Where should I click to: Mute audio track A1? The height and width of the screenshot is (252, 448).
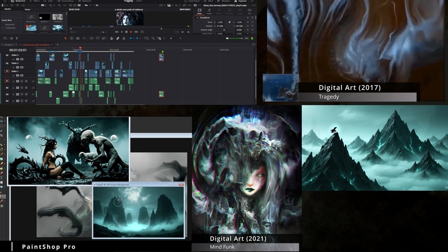(x=26, y=81)
